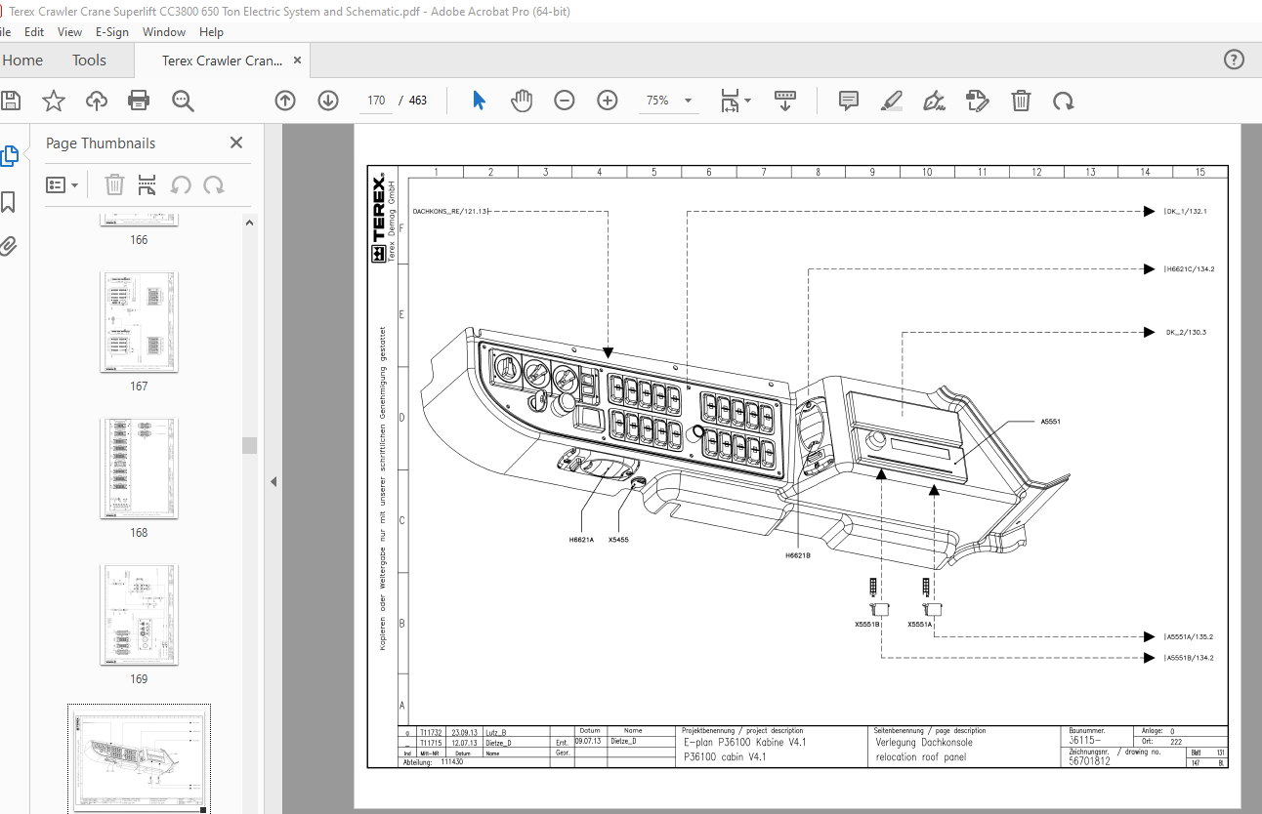Screen dimensions: 1262x814
Task: Upload file to cloud icon
Action: point(97,101)
